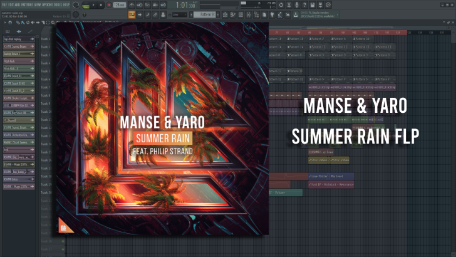
Task: Click the render/export audio icon
Action: 320,5
